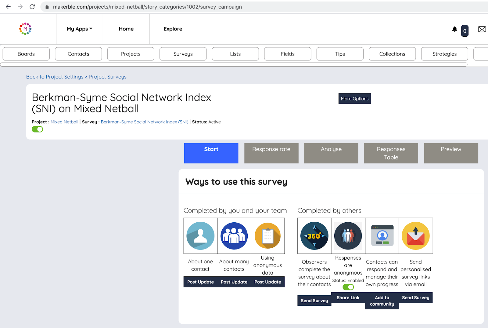Image resolution: width=488 pixels, height=328 pixels.
Task: Reload the page with refresh icon
Action: click(x=32, y=7)
